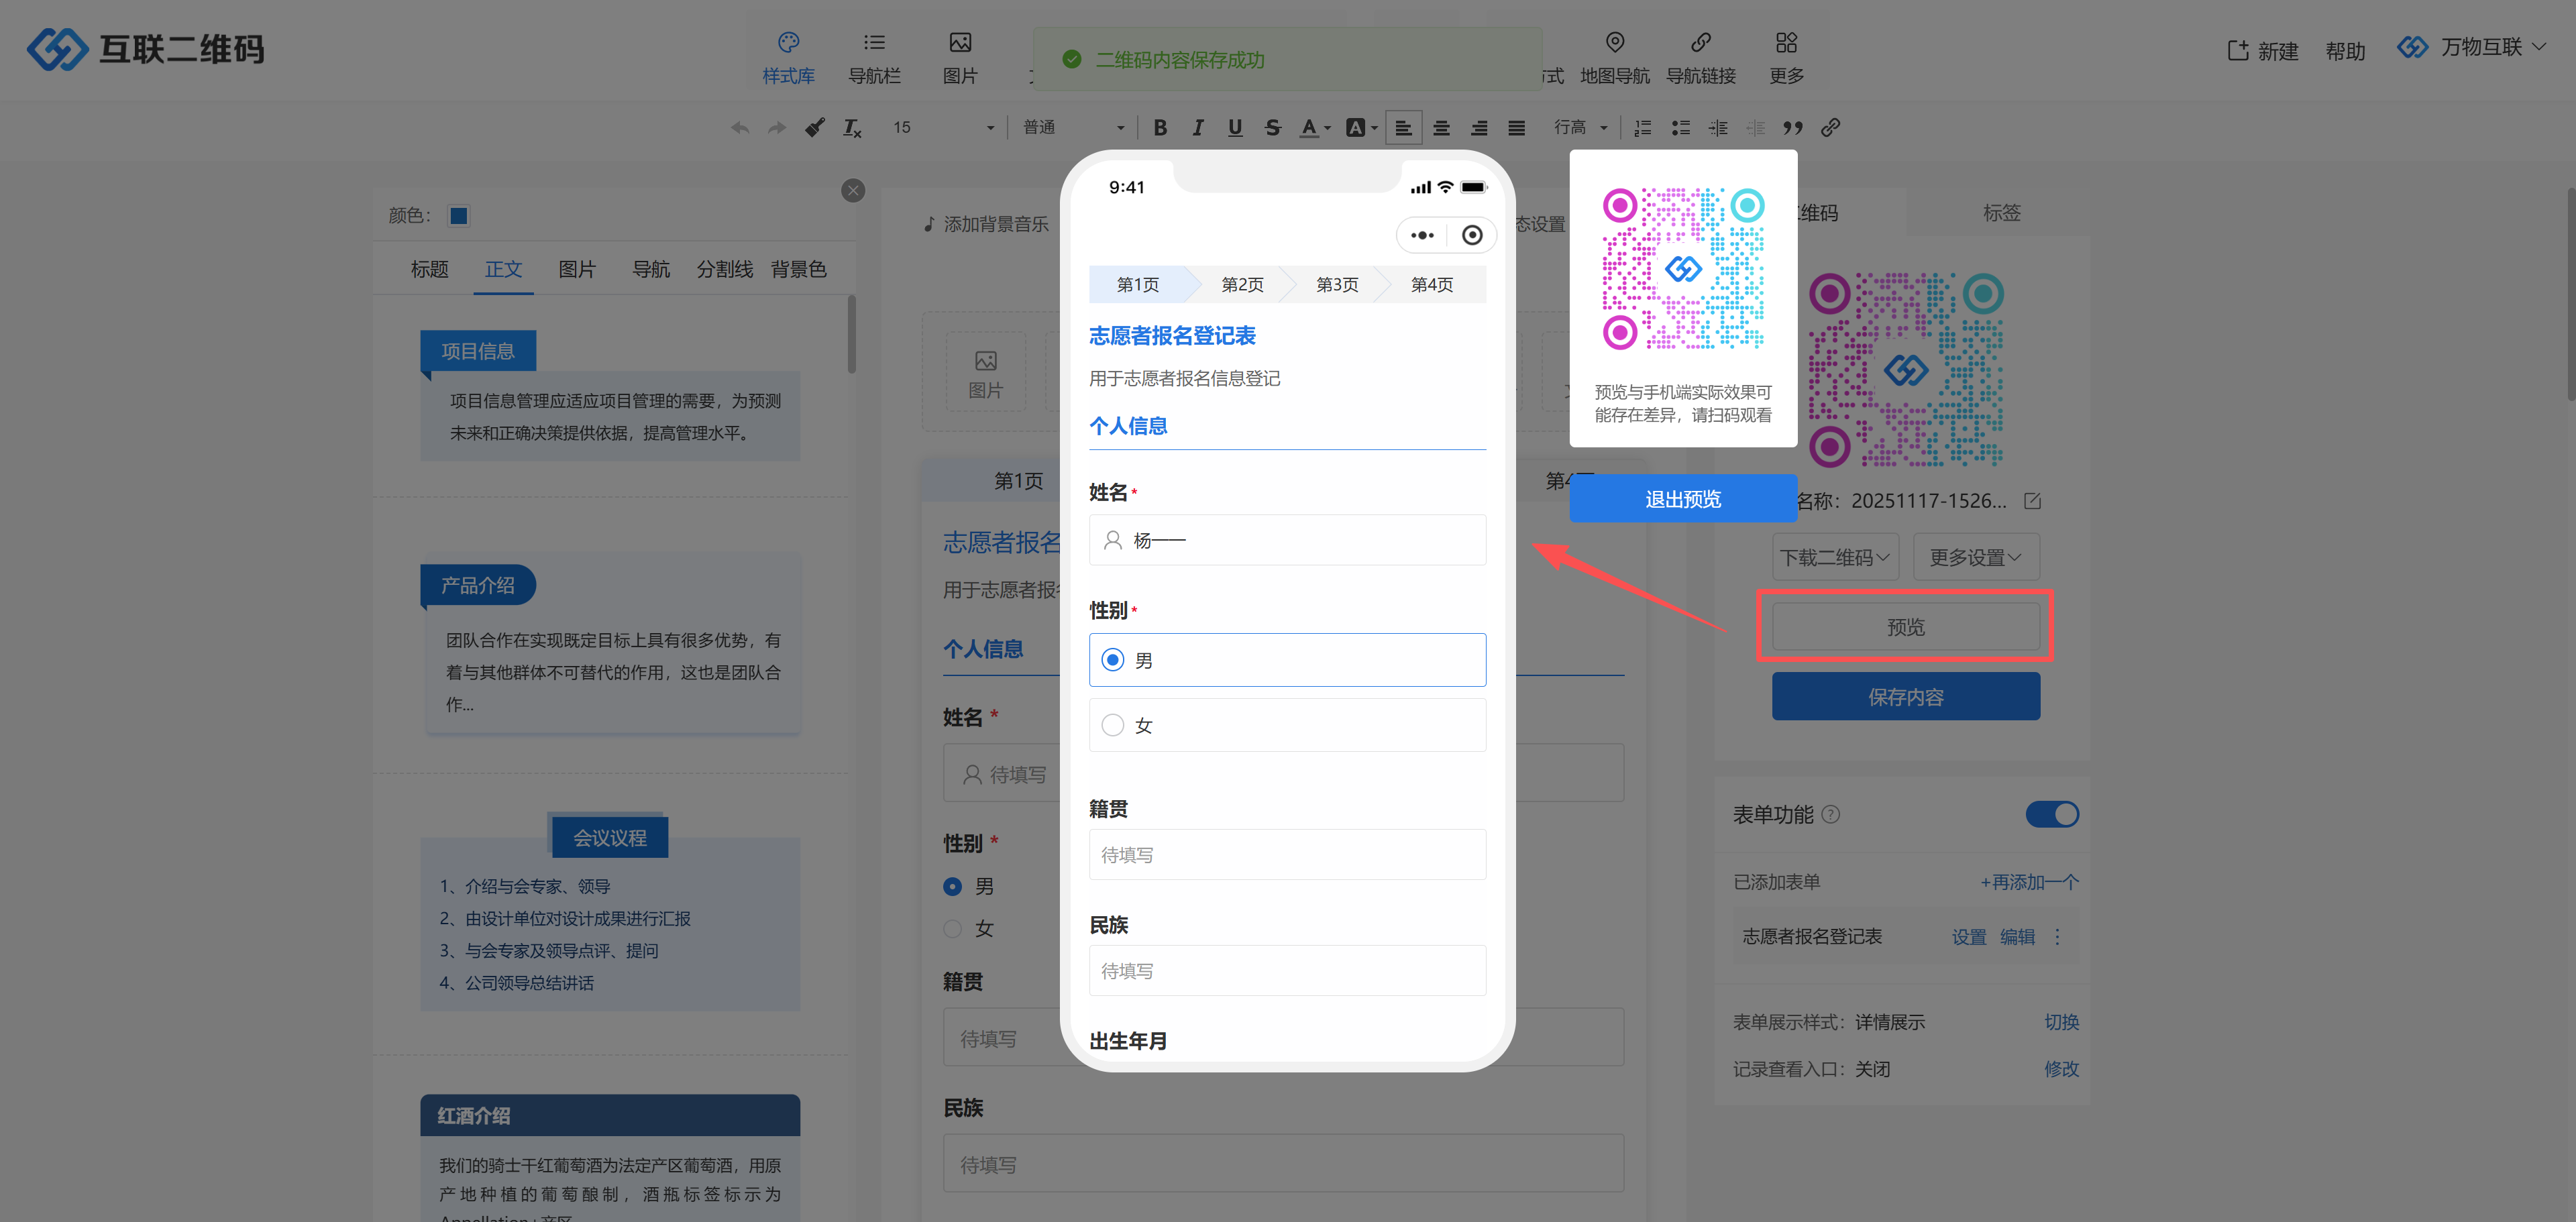Click the Bold formatting icon
This screenshot has width=2576, height=1222.
coord(1160,127)
